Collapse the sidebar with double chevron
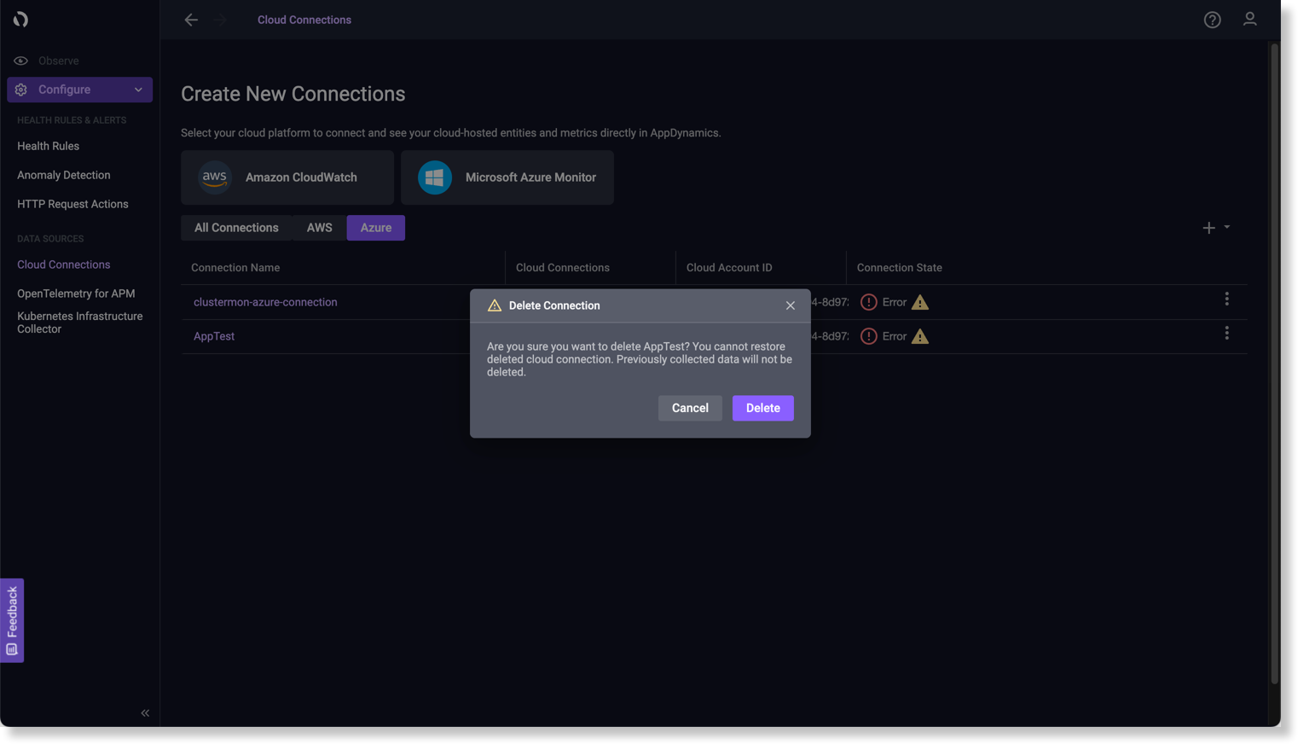This screenshot has width=1298, height=744. 145,713
